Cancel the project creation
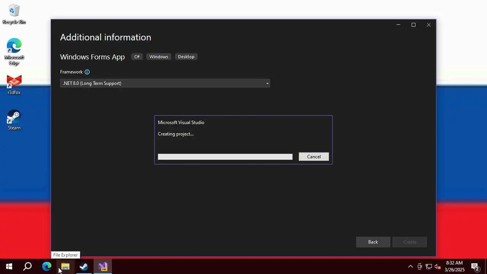Image resolution: width=487 pixels, height=274 pixels. pos(314,157)
